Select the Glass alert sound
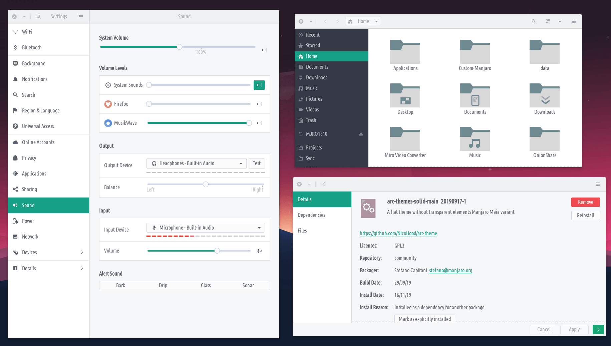The height and width of the screenshot is (346, 611). (x=206, y=286)
